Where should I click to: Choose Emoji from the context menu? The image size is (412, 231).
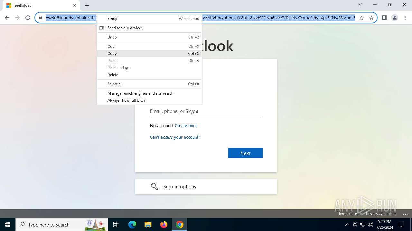pyautogui.click(x=149, y=19)
